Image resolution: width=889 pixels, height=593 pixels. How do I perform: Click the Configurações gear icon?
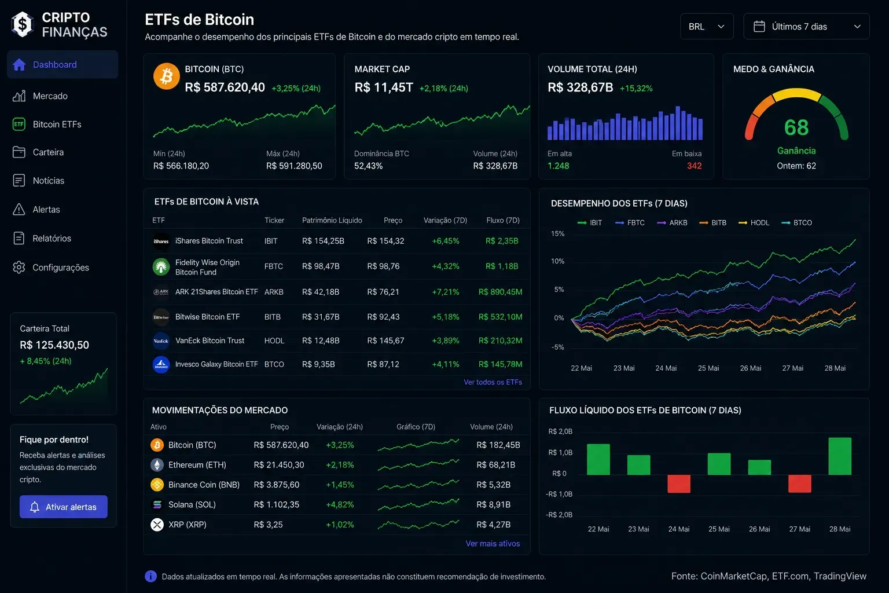tap(19, 267)
